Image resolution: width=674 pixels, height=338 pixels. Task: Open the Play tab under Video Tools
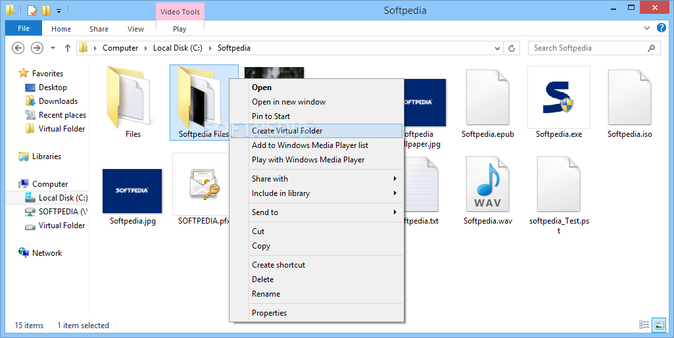(x=180, y=29)
